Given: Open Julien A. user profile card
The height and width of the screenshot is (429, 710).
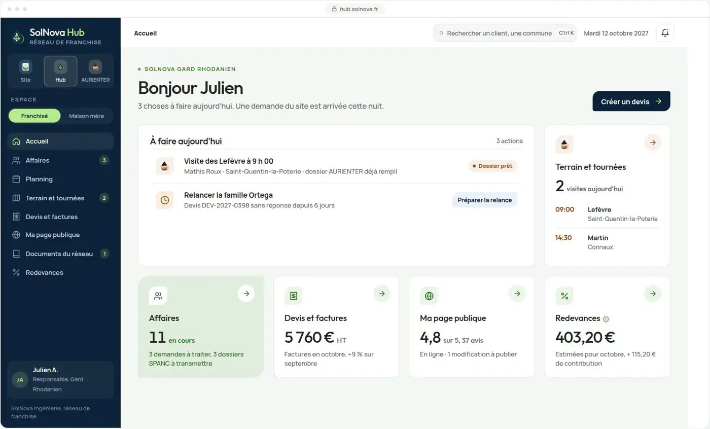Looking at the screenshot, I should click(x=60, y=380).
